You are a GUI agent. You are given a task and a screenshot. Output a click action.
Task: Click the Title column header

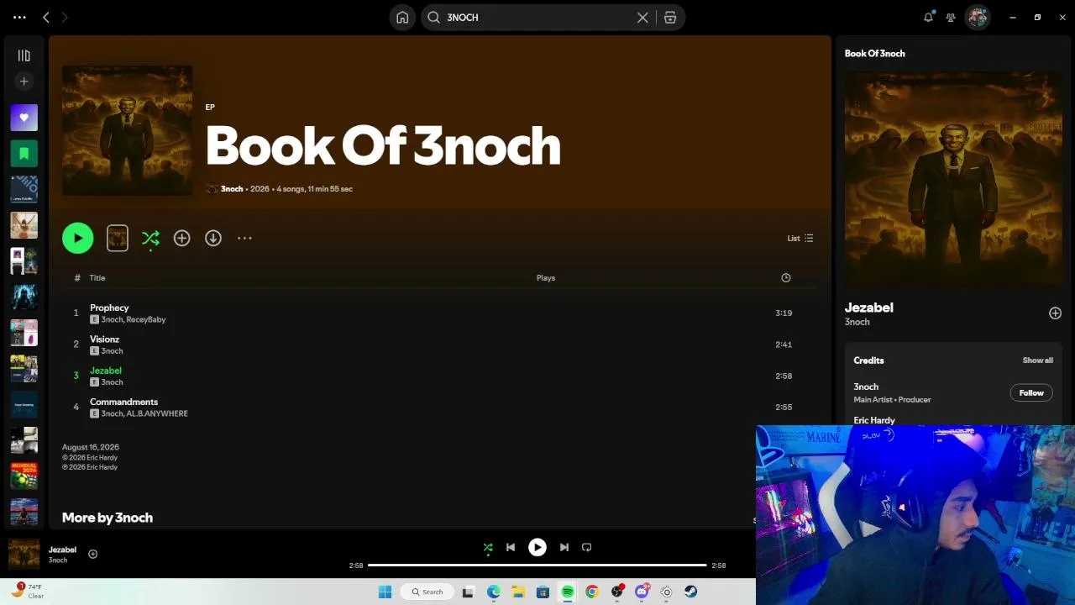pyautogui.click(x=97, y=278)
